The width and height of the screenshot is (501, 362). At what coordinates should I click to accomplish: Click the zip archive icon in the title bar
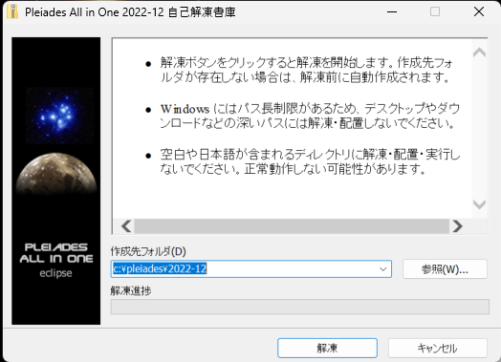click(12, 11)
